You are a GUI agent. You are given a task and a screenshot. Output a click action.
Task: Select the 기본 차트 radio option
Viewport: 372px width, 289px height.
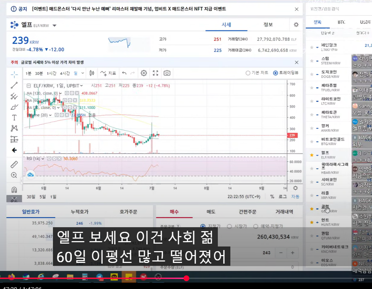[x=248, y=73]
